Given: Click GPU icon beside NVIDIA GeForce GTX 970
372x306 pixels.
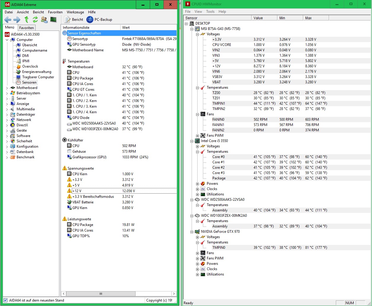Looking at the screenshot, I should click(197, 232).
